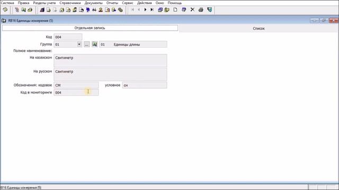
Task: Open the Документы menu
Action: point(94,3)
